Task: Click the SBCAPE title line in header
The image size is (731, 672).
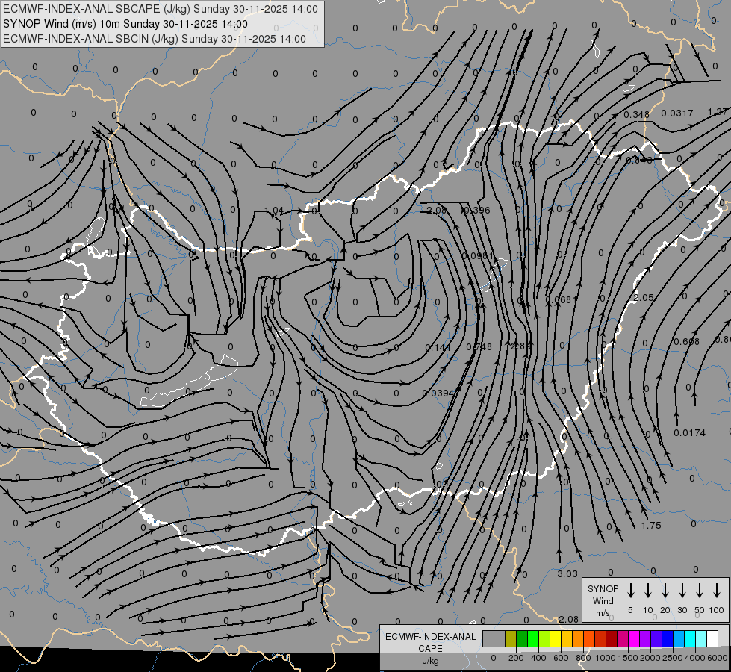Action: (161, 9)
